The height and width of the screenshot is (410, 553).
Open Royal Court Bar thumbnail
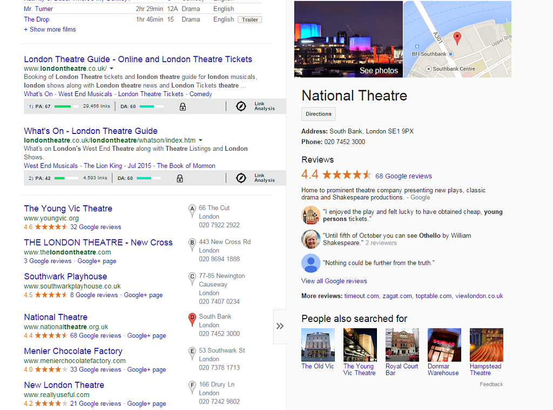[x=402, y=345]
